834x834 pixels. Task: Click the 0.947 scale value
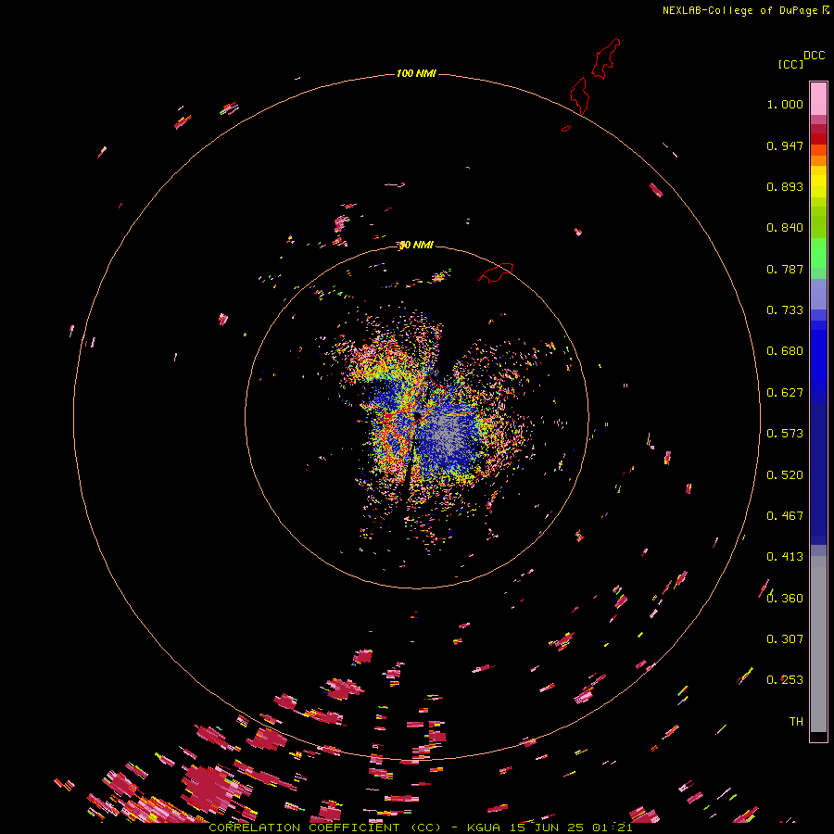tap(785, 145)
